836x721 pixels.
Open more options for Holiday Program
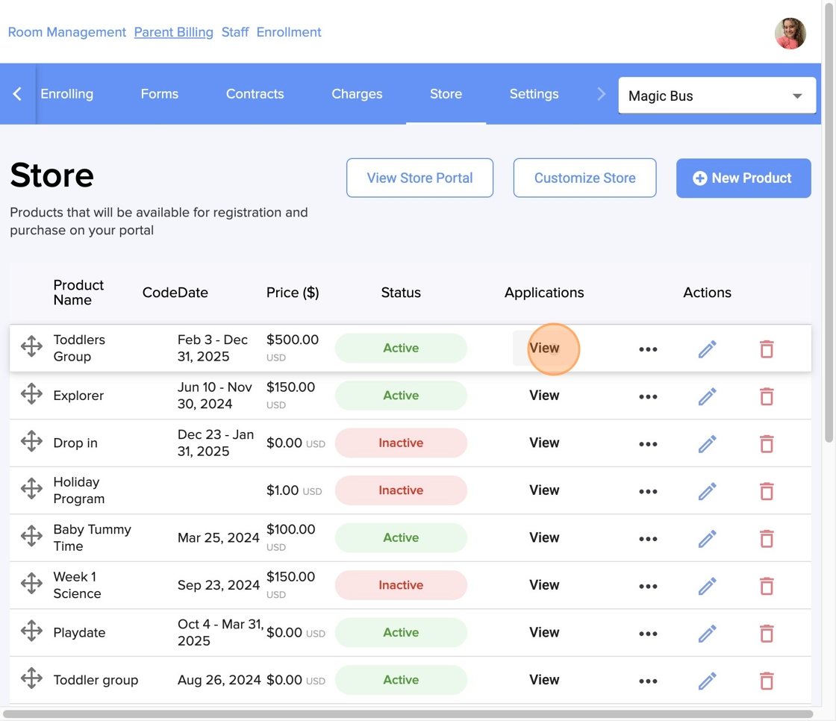click(x=648, y=492)
